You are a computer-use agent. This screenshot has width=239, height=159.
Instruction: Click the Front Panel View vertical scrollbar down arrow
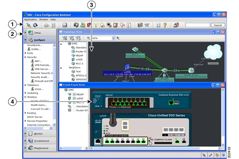[x=223, y=145]
